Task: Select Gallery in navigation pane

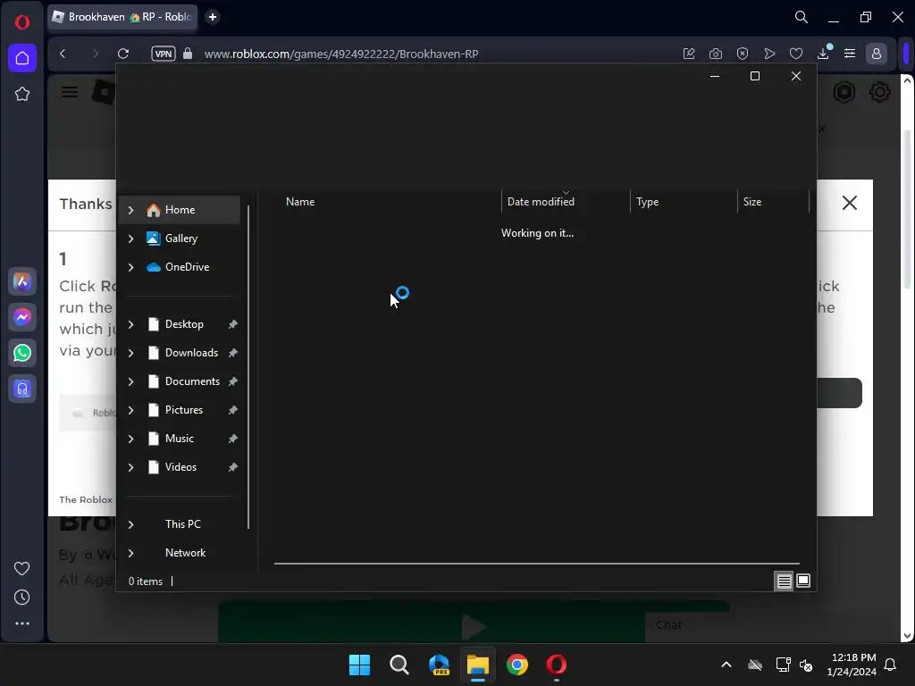Action: (x=180, y=238)
